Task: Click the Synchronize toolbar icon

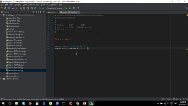Action: coord(9,8)
